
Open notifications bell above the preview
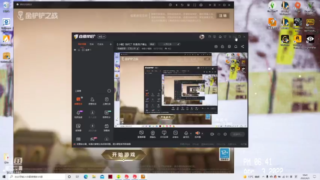[236, 46]
